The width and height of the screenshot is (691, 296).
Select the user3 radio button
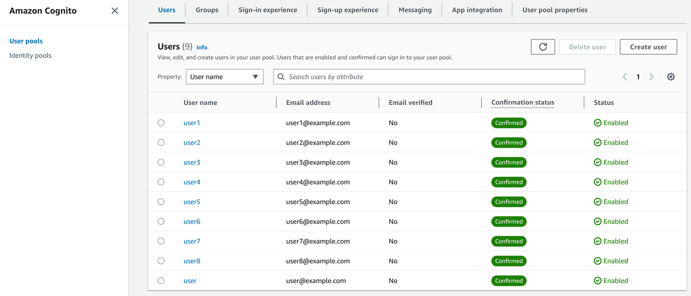pyautogui.click(x=161, y=162)
